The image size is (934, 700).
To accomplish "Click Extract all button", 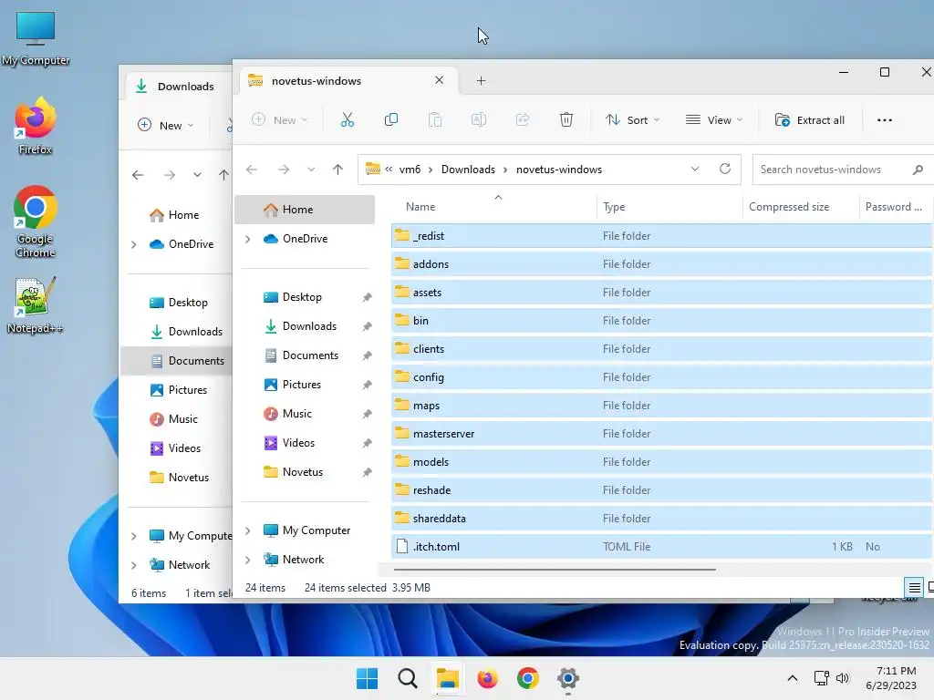I will (810, 120).
